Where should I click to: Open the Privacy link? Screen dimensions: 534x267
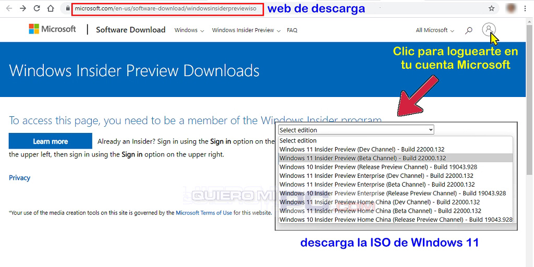point(19,178)
